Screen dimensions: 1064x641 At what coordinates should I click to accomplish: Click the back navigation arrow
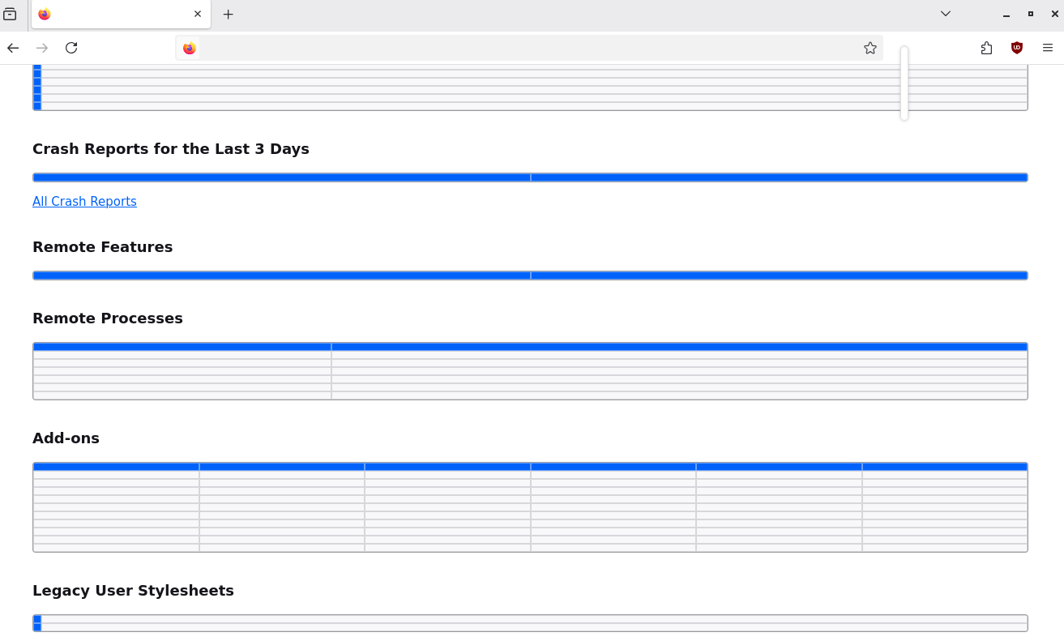coord(13,48)
